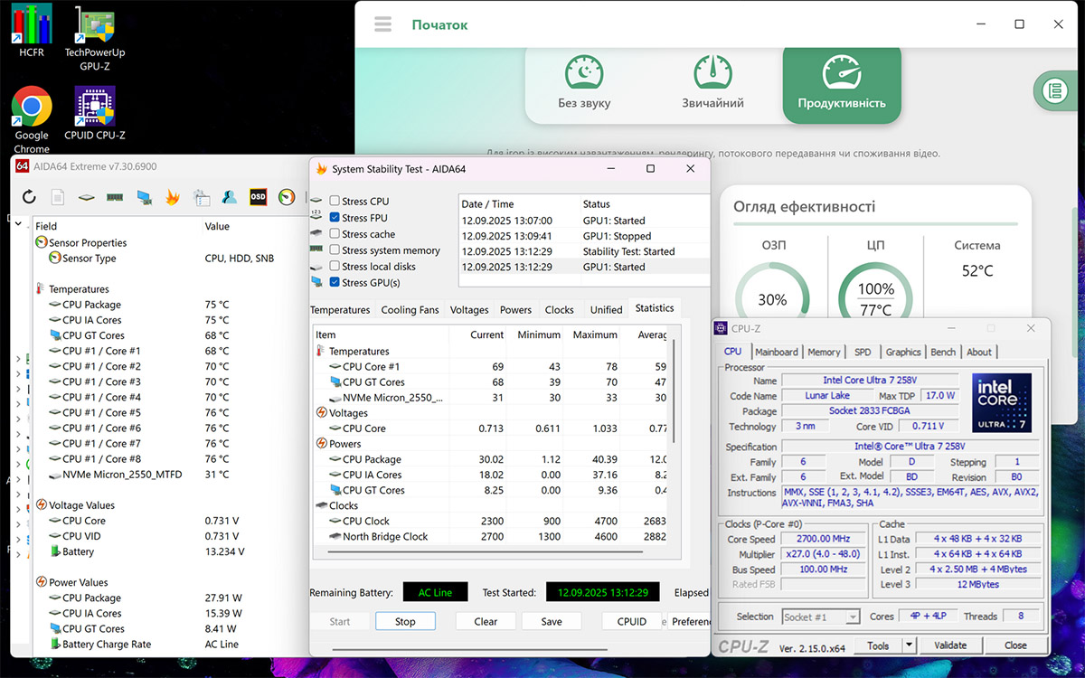
Task: Open the flame stability test icon in AIDA64 toolbar
Action: (172, 197)
